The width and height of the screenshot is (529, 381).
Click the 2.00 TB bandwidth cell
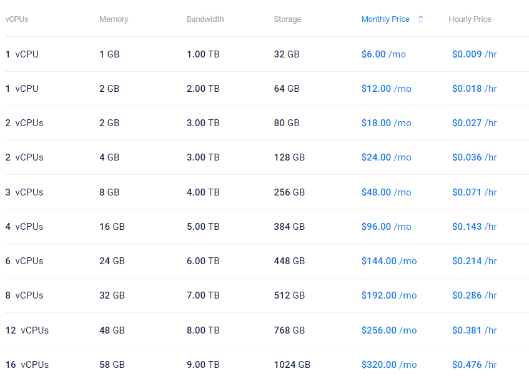coord(203,89)
